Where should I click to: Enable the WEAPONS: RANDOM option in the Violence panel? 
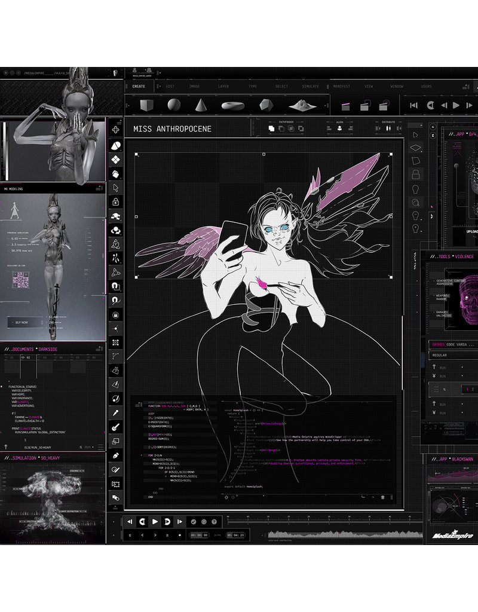[441, 296]
